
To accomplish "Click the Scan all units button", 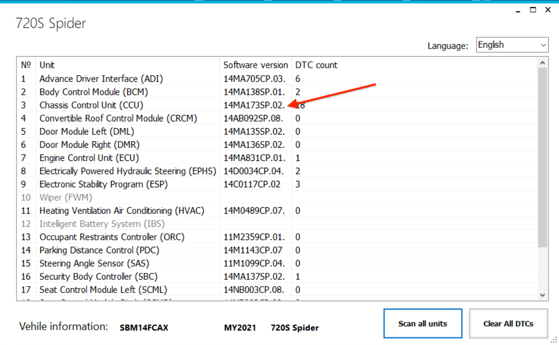I will pos(422,323).
